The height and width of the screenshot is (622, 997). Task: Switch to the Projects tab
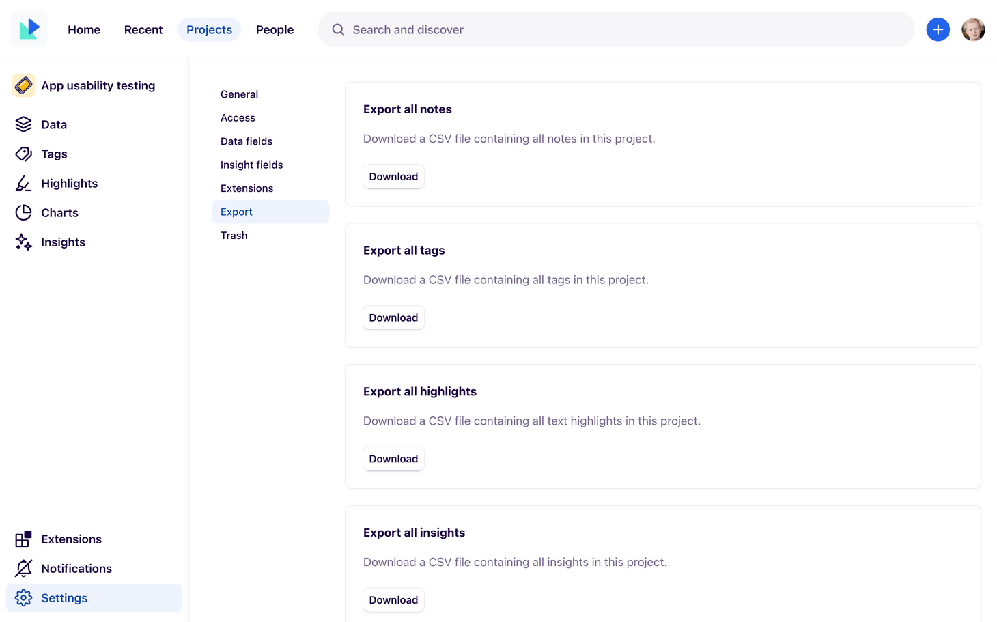pos(209,29)
